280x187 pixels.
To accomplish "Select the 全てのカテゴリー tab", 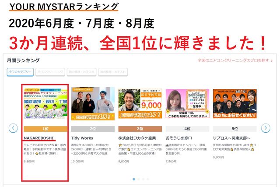I will (x=20, y=72).
